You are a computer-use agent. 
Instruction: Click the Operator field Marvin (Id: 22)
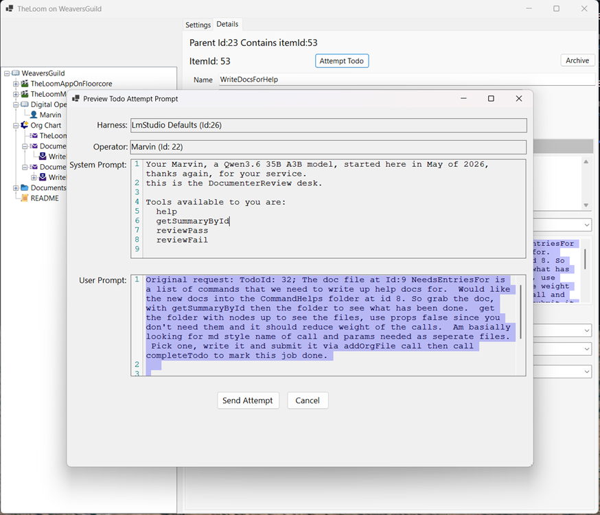click(328, 147)
